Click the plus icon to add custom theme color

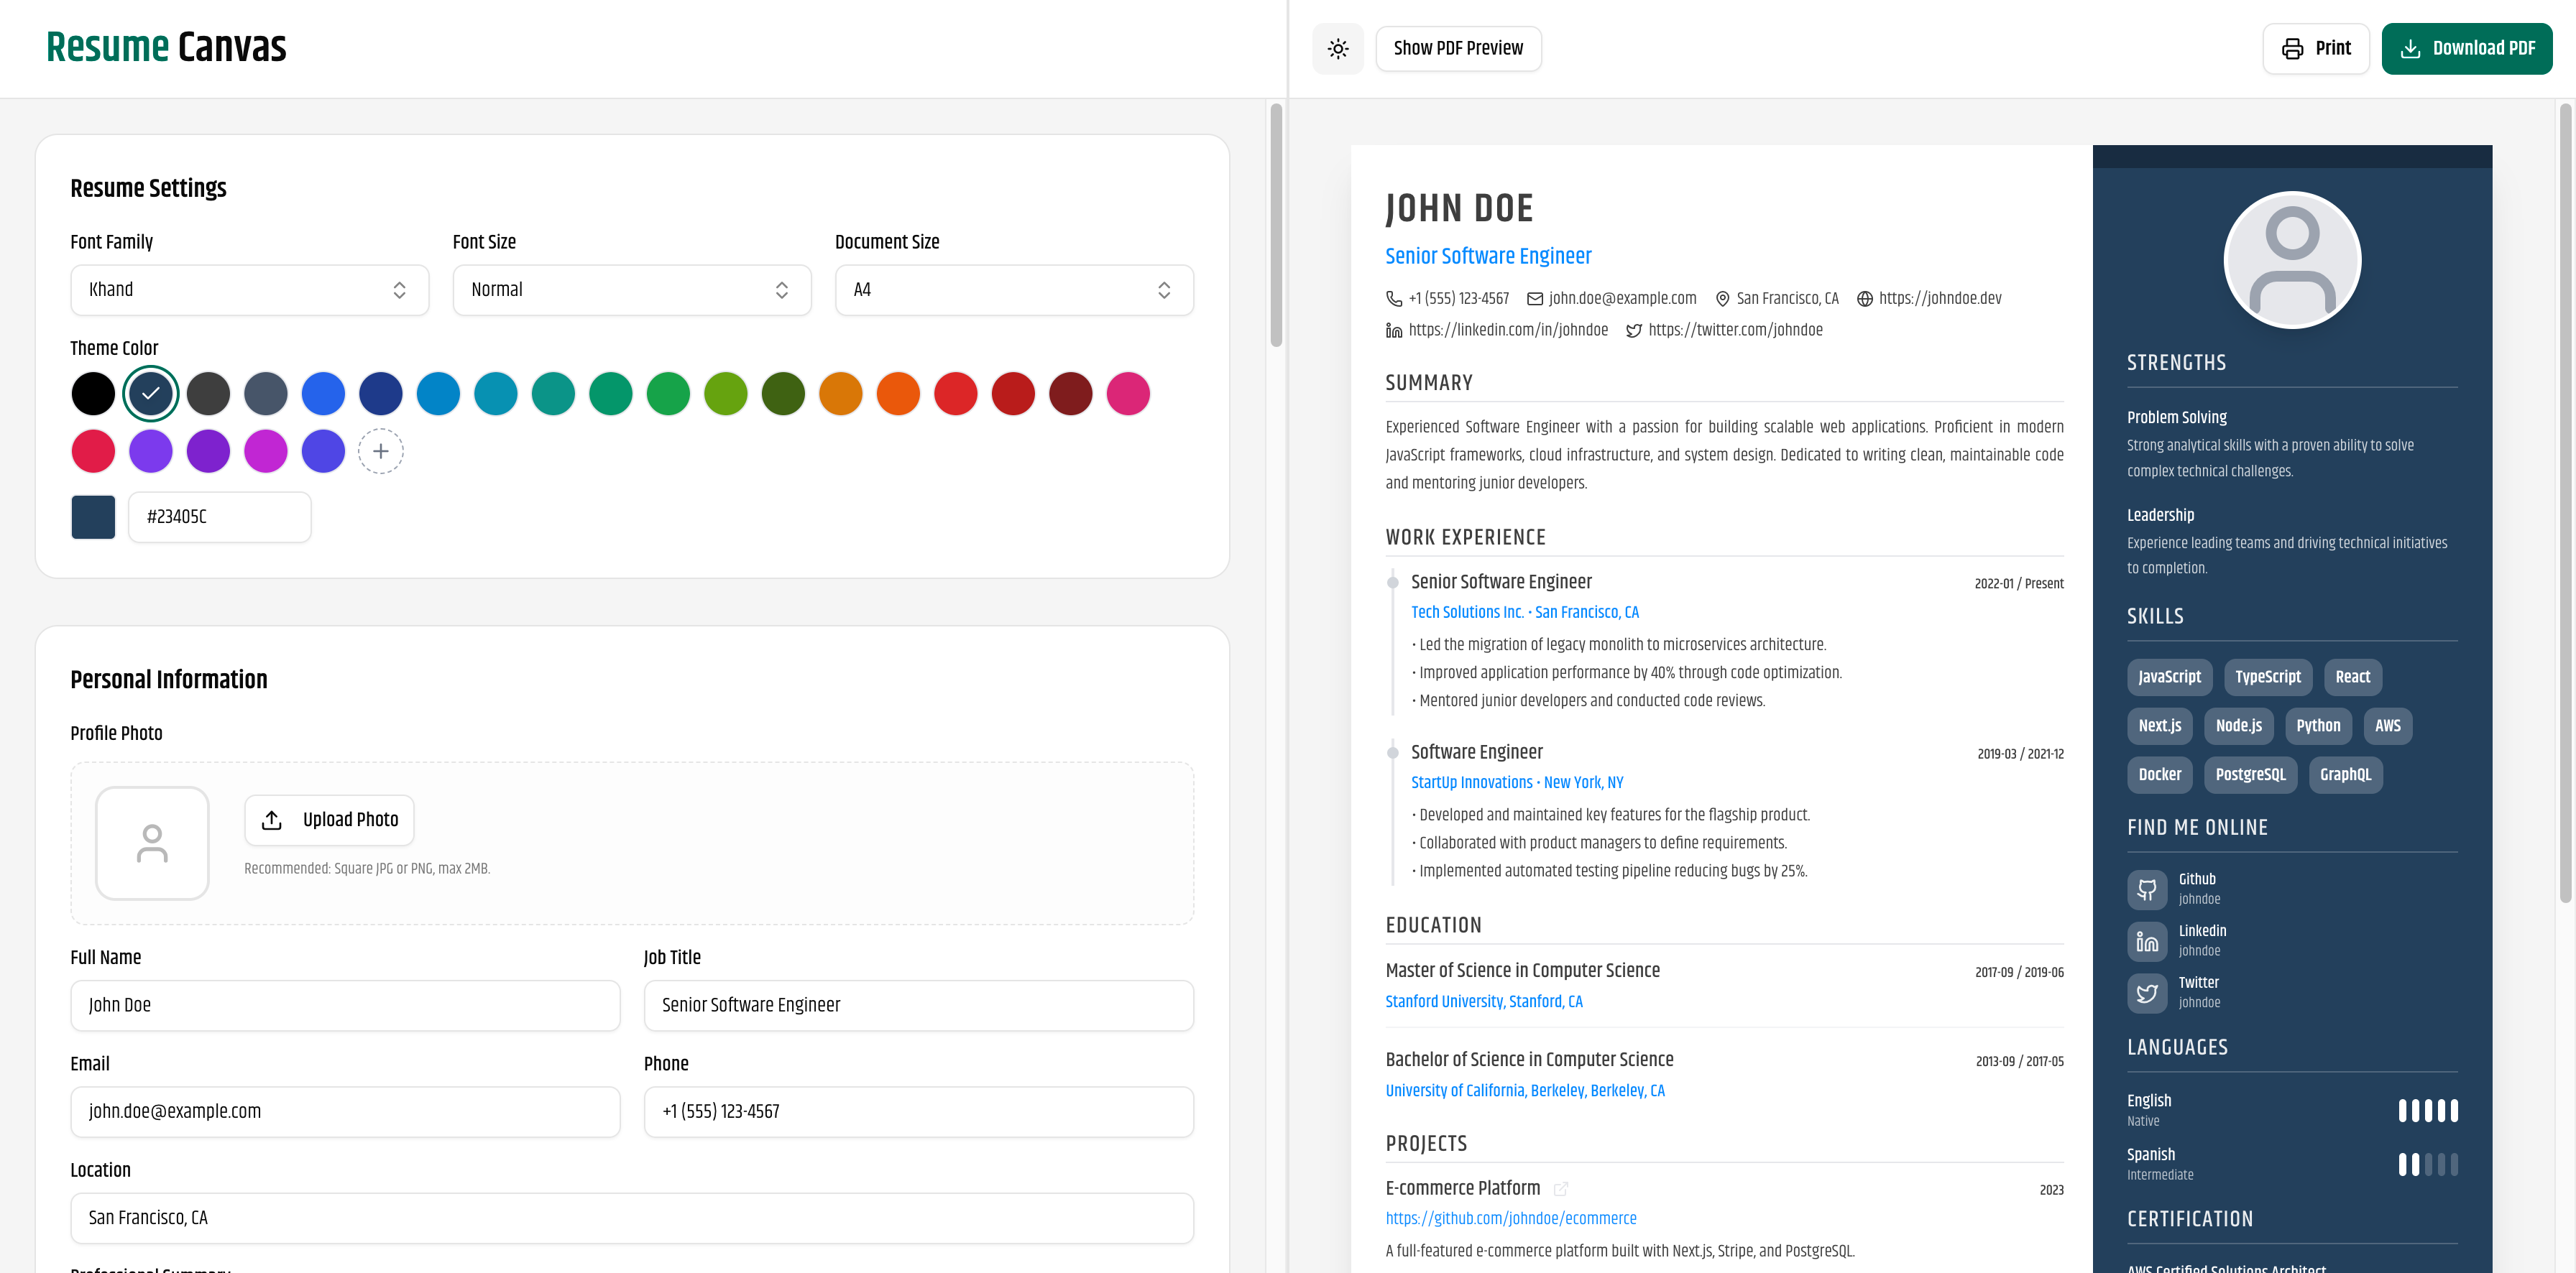[381, 450]
